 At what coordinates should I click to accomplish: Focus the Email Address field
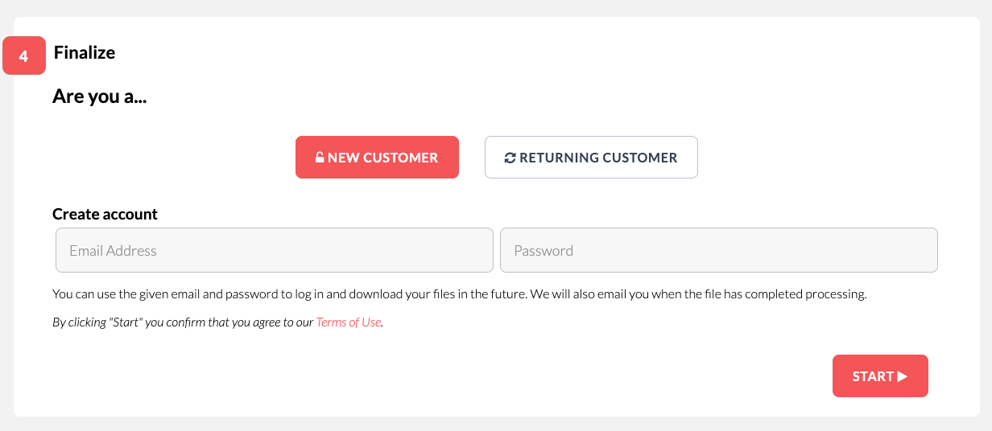tap(274, 250)
